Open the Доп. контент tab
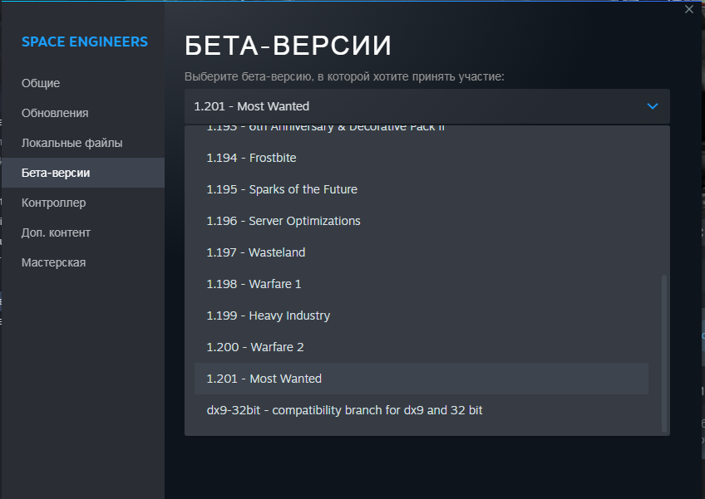705x499 pixels. click(56, 232)
